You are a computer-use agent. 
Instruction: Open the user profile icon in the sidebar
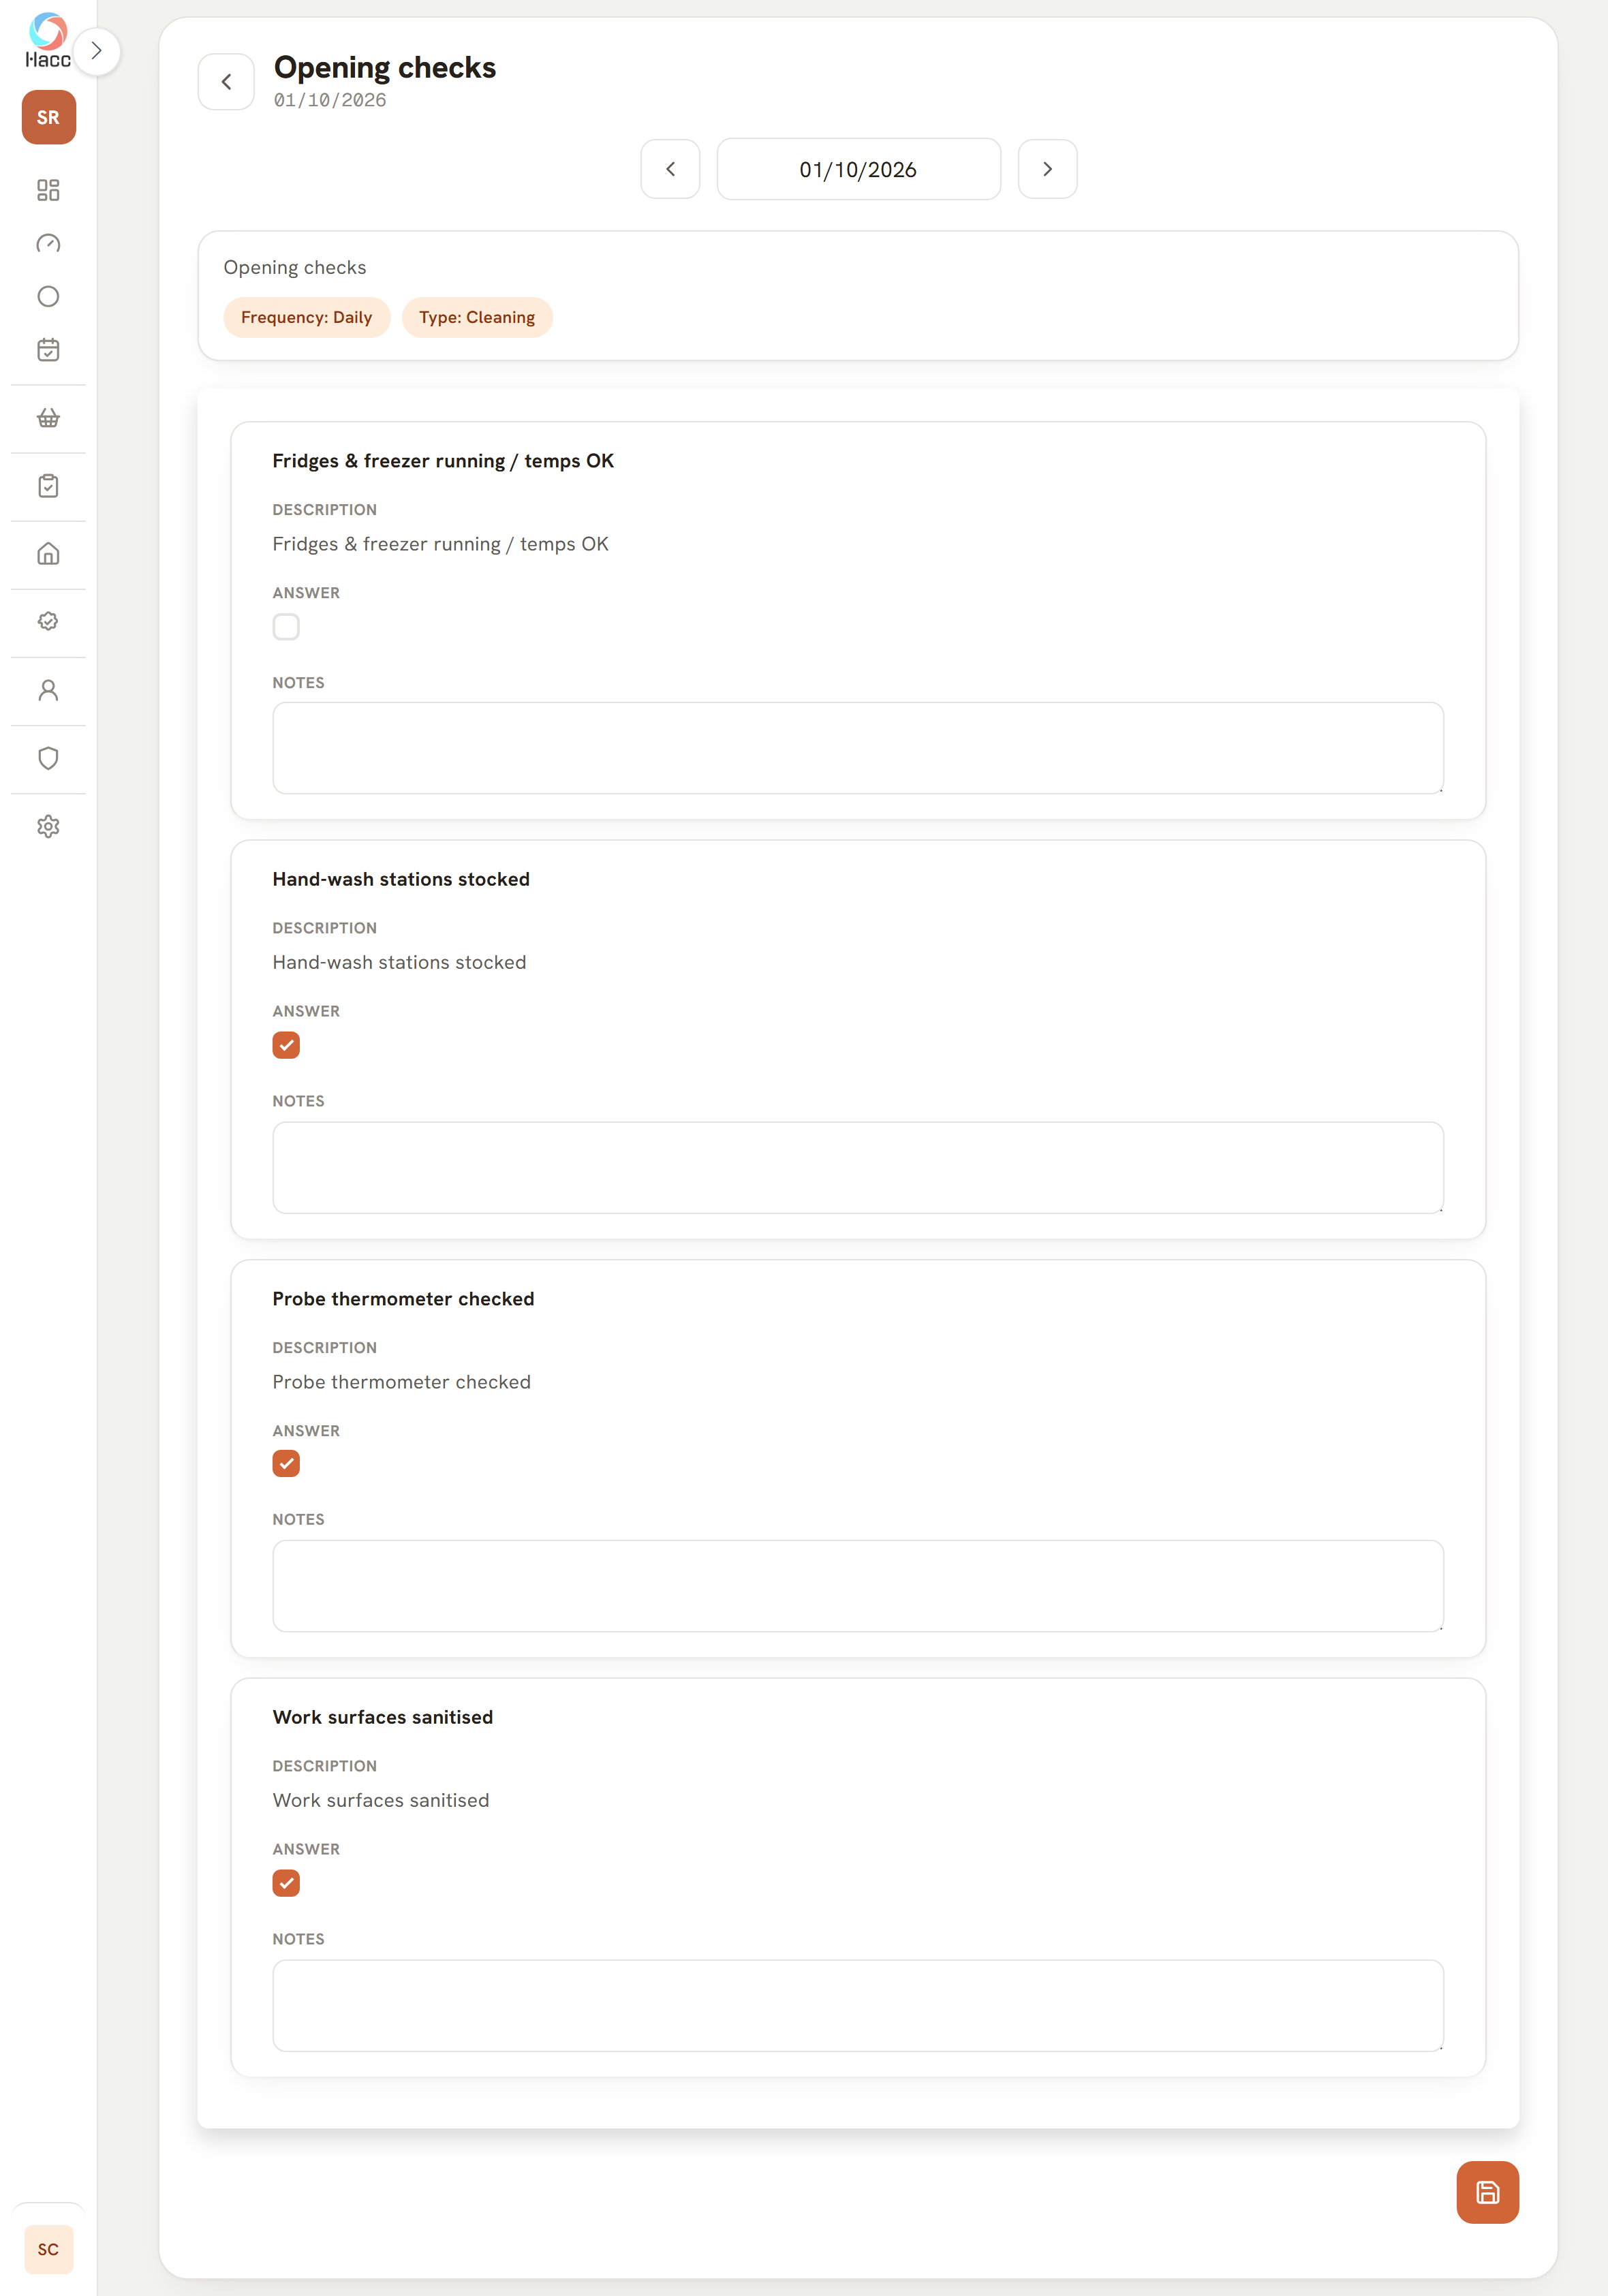[x=48, y=690]
